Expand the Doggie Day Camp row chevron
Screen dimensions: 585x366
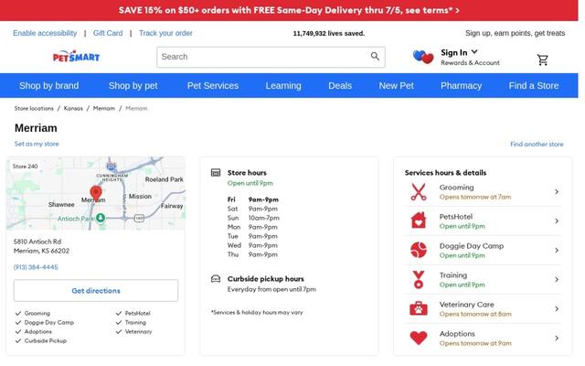tap(557, 250)
